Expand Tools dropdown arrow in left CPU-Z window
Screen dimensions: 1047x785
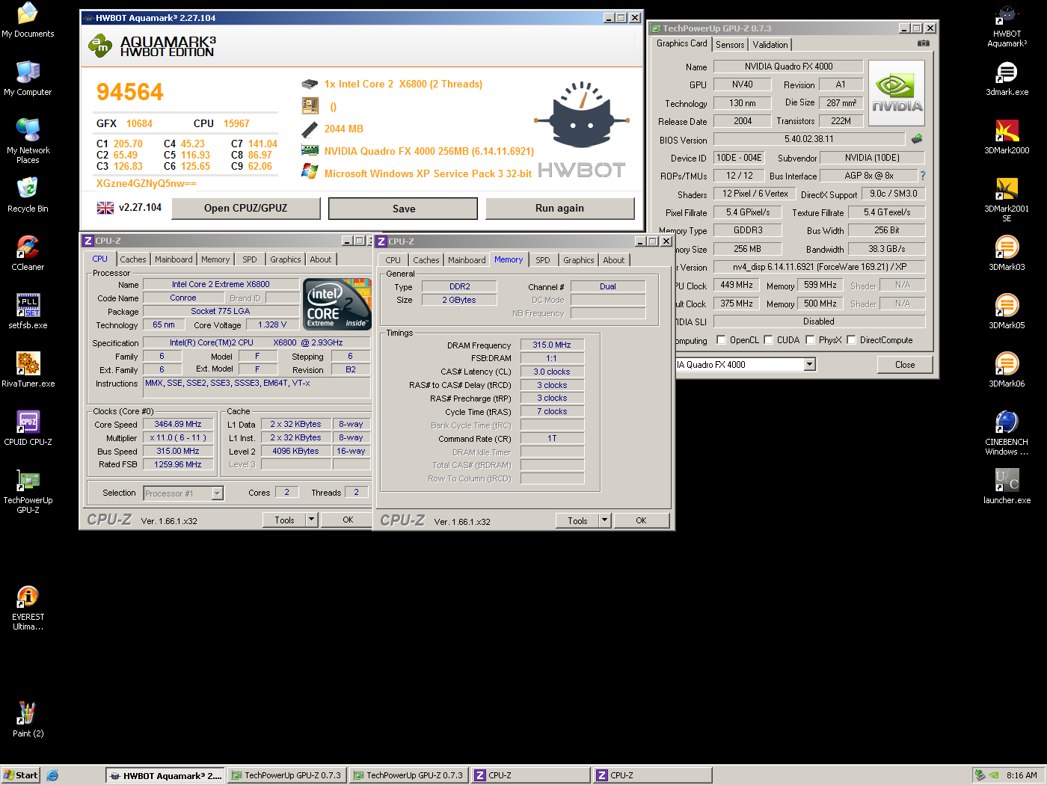[312, 520]
